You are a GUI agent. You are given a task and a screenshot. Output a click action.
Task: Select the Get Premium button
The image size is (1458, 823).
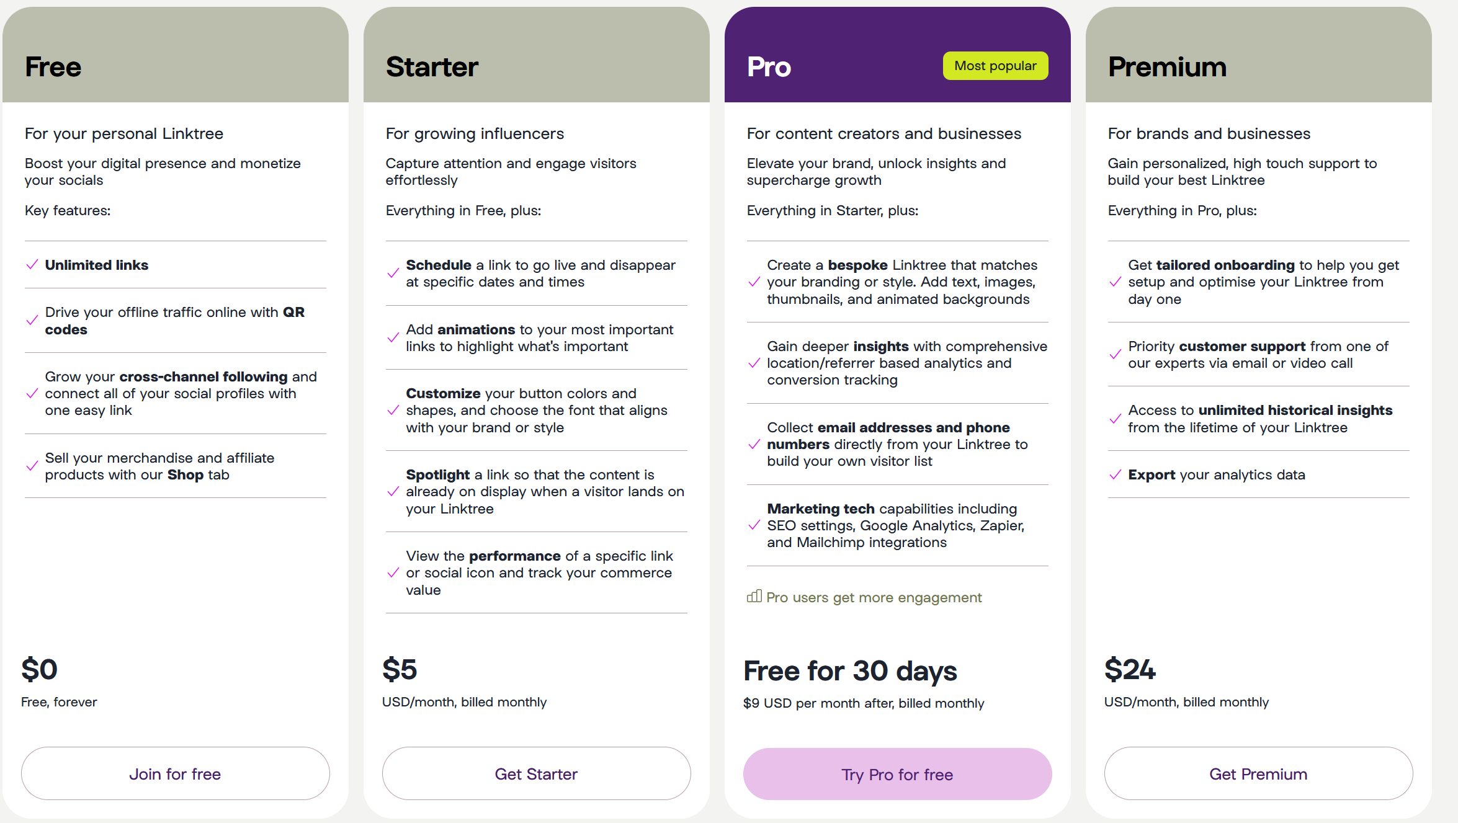click(x=1258, y=773)
